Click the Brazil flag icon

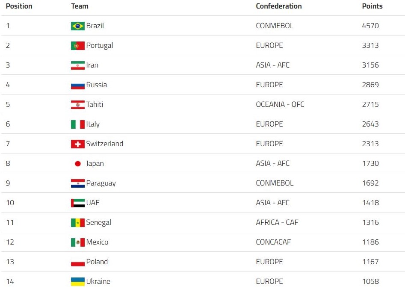coord(78,26)
